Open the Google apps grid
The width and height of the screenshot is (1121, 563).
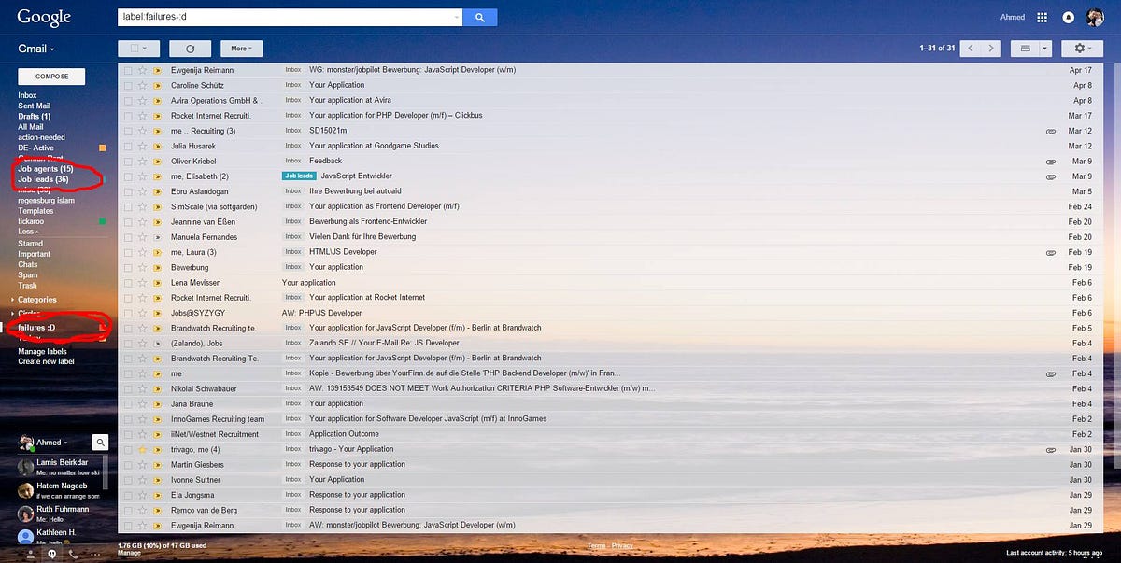(1043, 17)
